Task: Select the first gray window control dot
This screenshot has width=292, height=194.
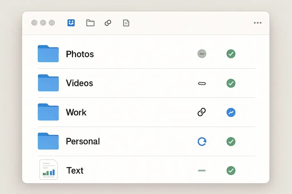Action: pyautogui.click(x=34, y=23)
